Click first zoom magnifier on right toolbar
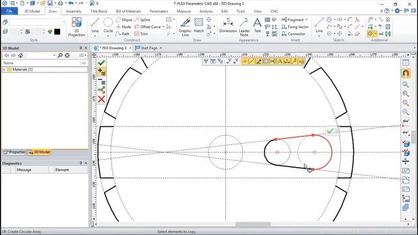Viewport: 418px width, 235px height. pos(406,85)
